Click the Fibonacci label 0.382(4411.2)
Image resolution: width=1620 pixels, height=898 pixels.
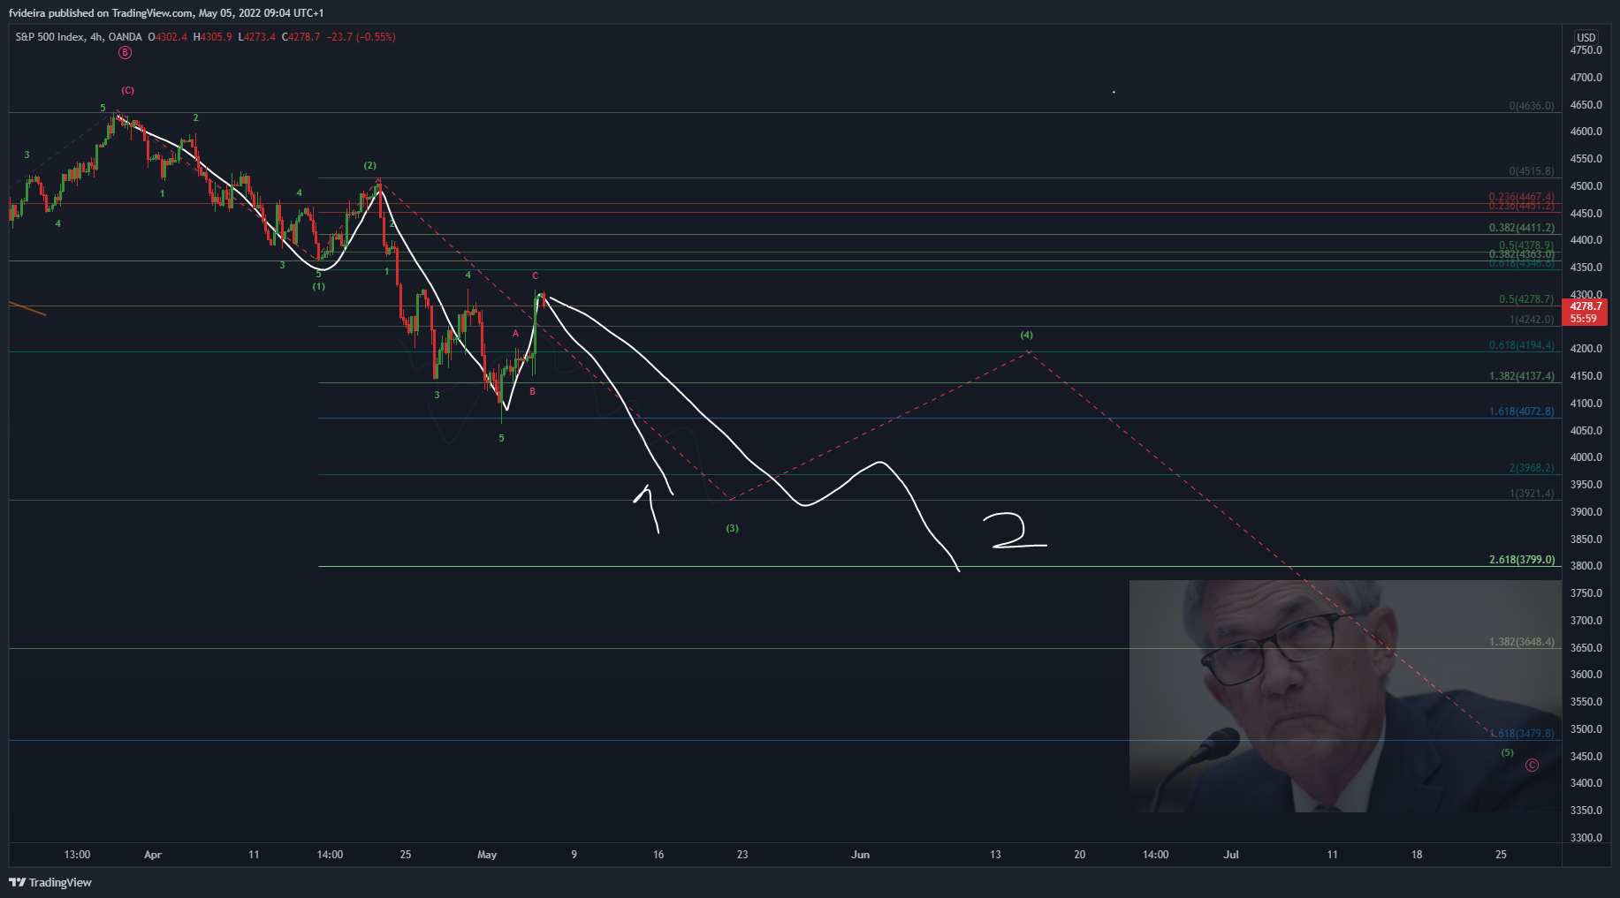coord(1522,228)
